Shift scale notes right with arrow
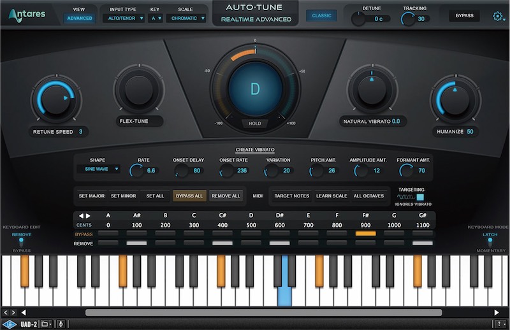This screenshot has height=330, width=510. (88, 215)
